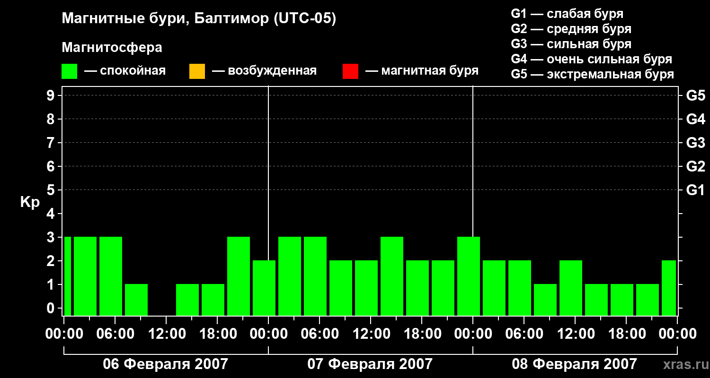The width and height of the screenshot is (710, 378).
Task: Click the Kp 1 bar at 07:00–10:00 on 08 Февраля
Action: [545, 300]
